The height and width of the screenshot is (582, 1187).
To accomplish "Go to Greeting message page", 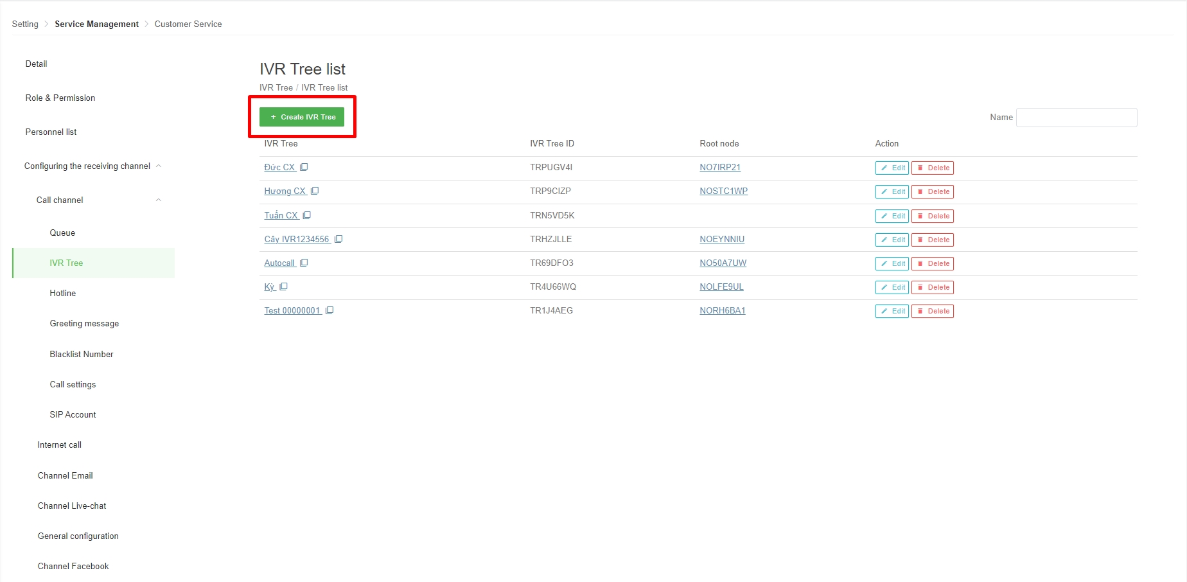I will pyautogui.click(x=84, y=323).
